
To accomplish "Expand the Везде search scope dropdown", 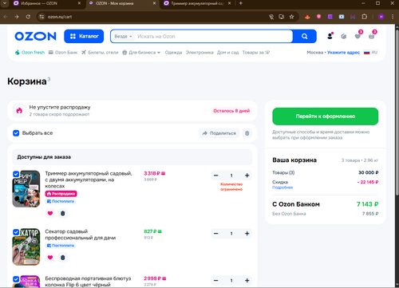I will click(x=123, y=37).
